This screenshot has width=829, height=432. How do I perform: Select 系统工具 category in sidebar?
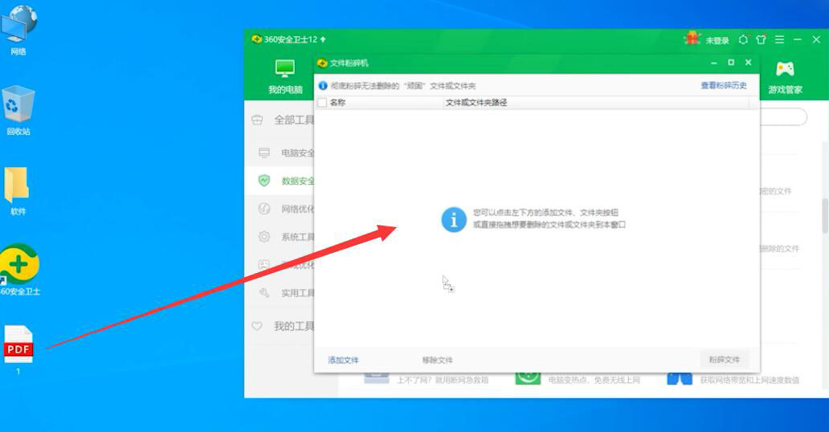click(x=298, y=237)
